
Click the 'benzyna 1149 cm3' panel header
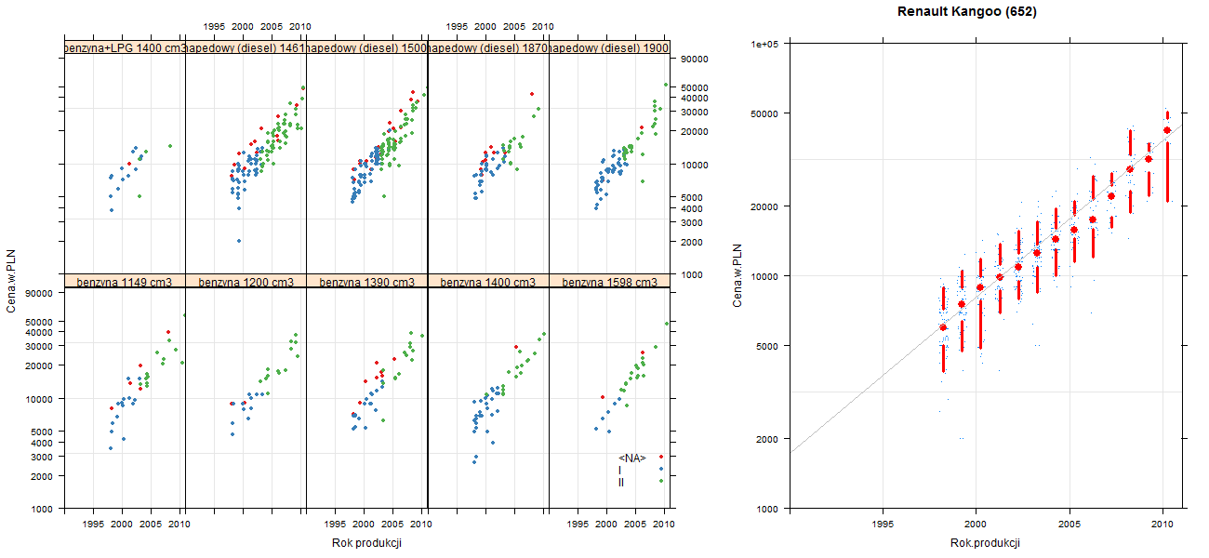click(126, 282)
